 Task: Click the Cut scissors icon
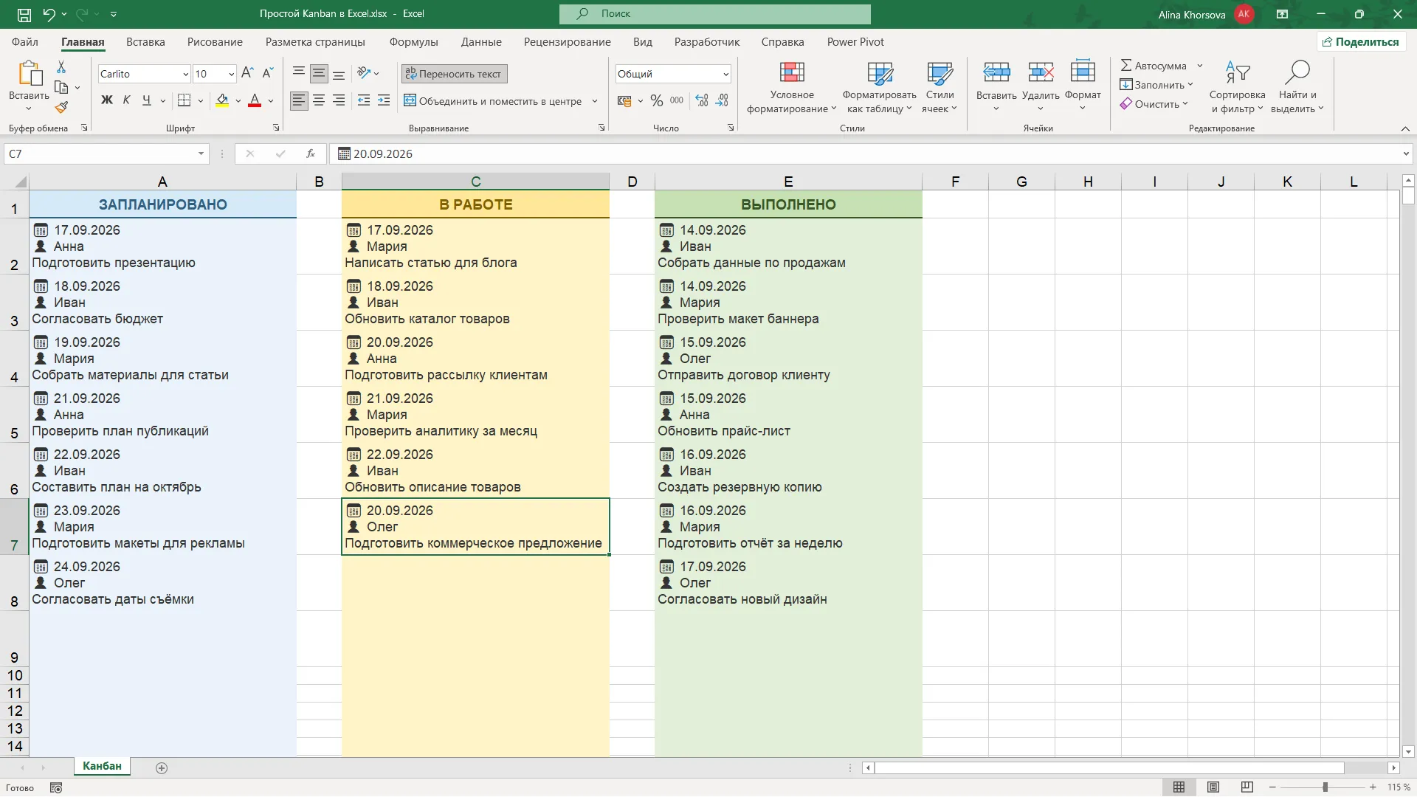[x=61, y=67]
